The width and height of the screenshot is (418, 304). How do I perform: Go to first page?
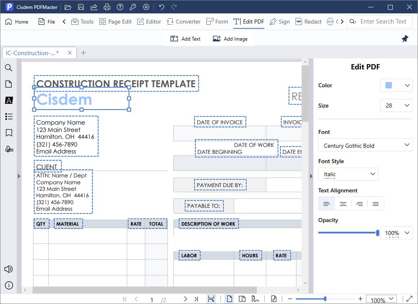click(125, 299)
